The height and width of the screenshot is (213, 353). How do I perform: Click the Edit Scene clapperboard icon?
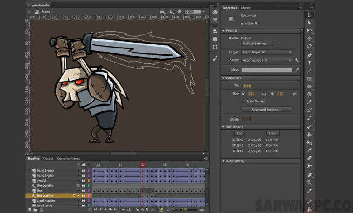(x=162, y=11)
